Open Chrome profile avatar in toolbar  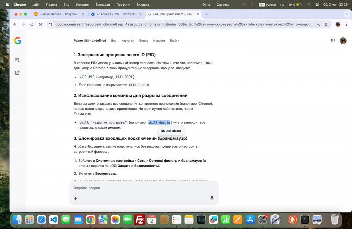point(338,24)
